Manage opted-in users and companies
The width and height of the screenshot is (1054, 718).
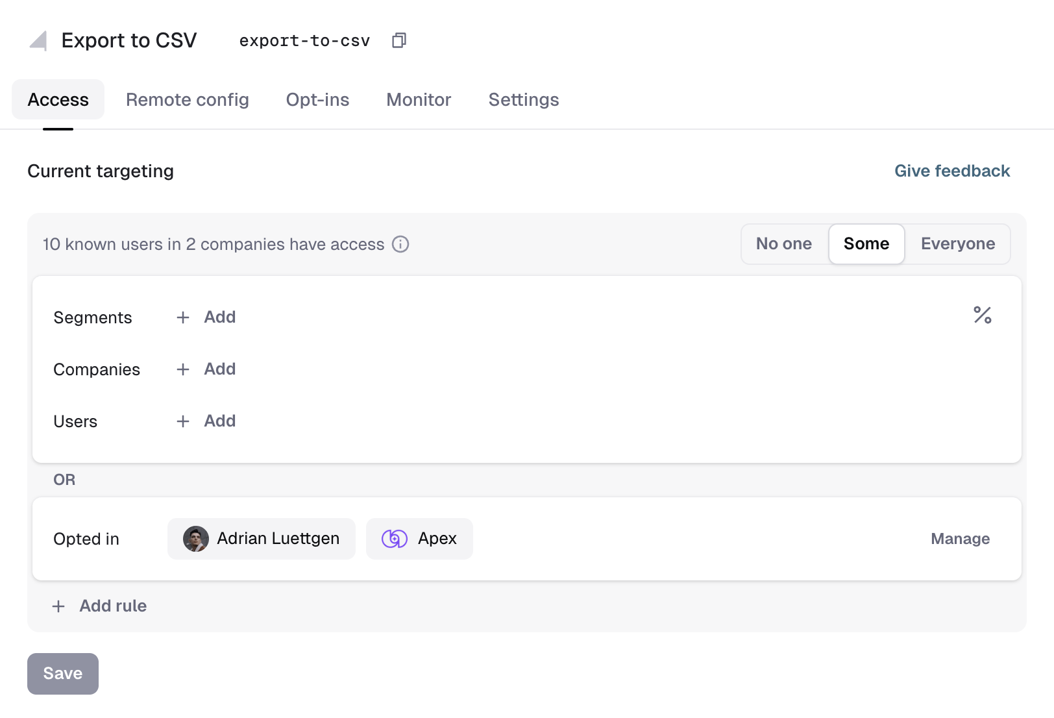coord(961,539)
